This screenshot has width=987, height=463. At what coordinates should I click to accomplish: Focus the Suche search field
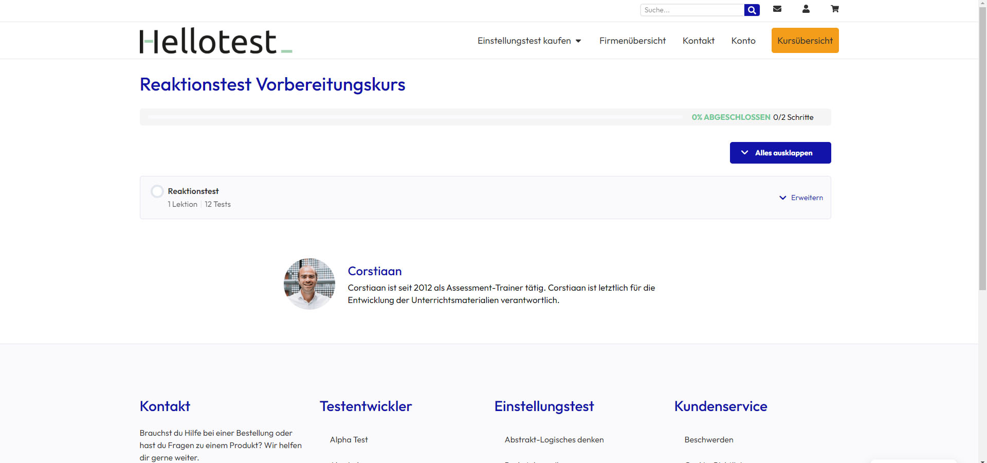click(692, 10)
